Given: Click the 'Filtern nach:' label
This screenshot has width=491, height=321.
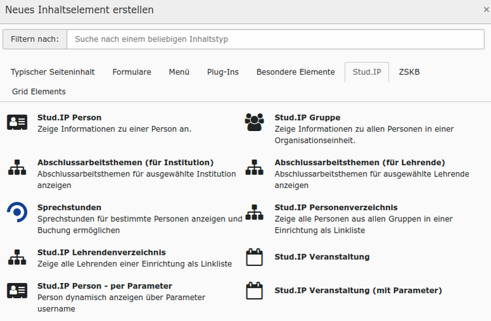Looking at the screenshot, I should click(x=35, y=39).
